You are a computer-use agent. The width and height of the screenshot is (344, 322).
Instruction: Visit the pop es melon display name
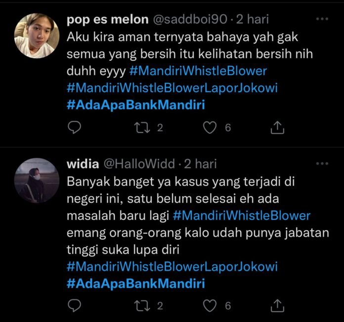pos(108,20)
